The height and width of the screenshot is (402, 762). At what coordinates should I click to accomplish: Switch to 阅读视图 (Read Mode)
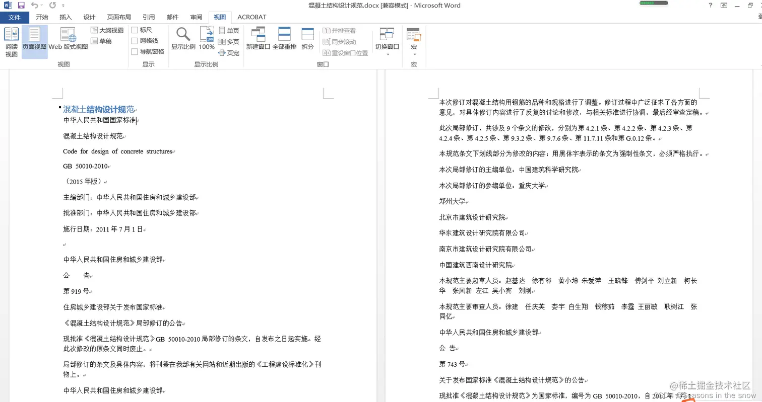(11, 41)
